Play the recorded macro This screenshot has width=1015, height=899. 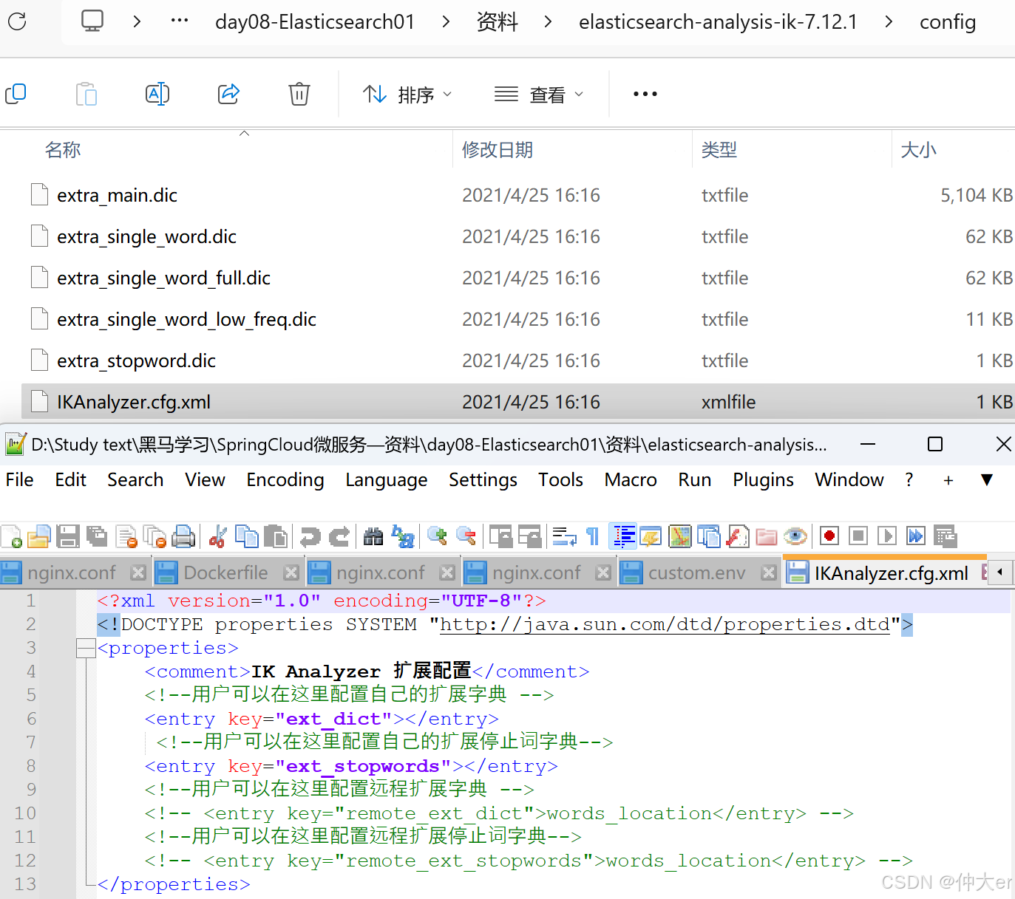coord(886,536)
